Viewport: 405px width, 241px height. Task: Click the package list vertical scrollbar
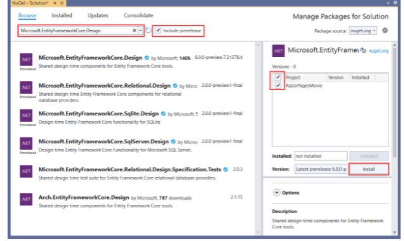(258, 138)
